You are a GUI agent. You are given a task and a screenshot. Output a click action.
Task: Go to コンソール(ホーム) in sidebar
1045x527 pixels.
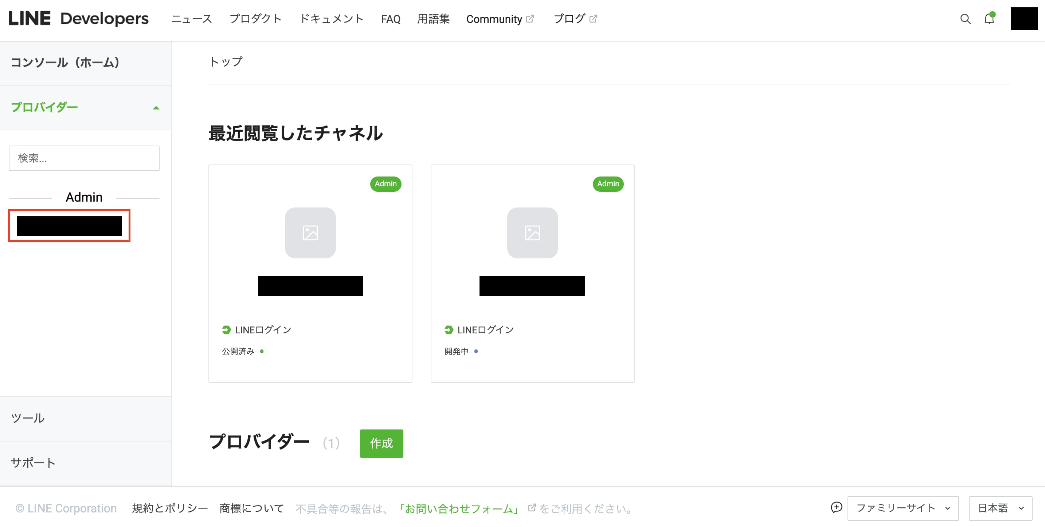pyautogui.click(x=65, y=62)
